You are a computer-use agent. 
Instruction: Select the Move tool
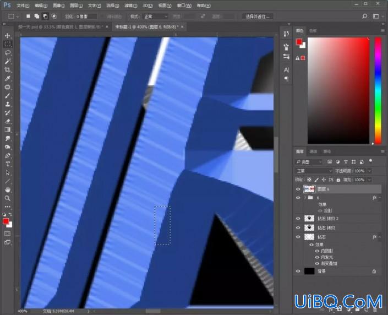pyautogui.click(x=7, y=35)
